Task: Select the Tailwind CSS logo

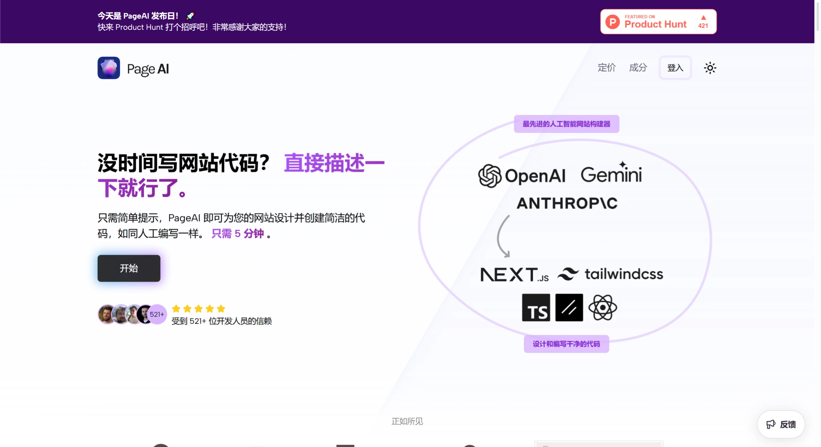Action: click(x=609, y=274)
